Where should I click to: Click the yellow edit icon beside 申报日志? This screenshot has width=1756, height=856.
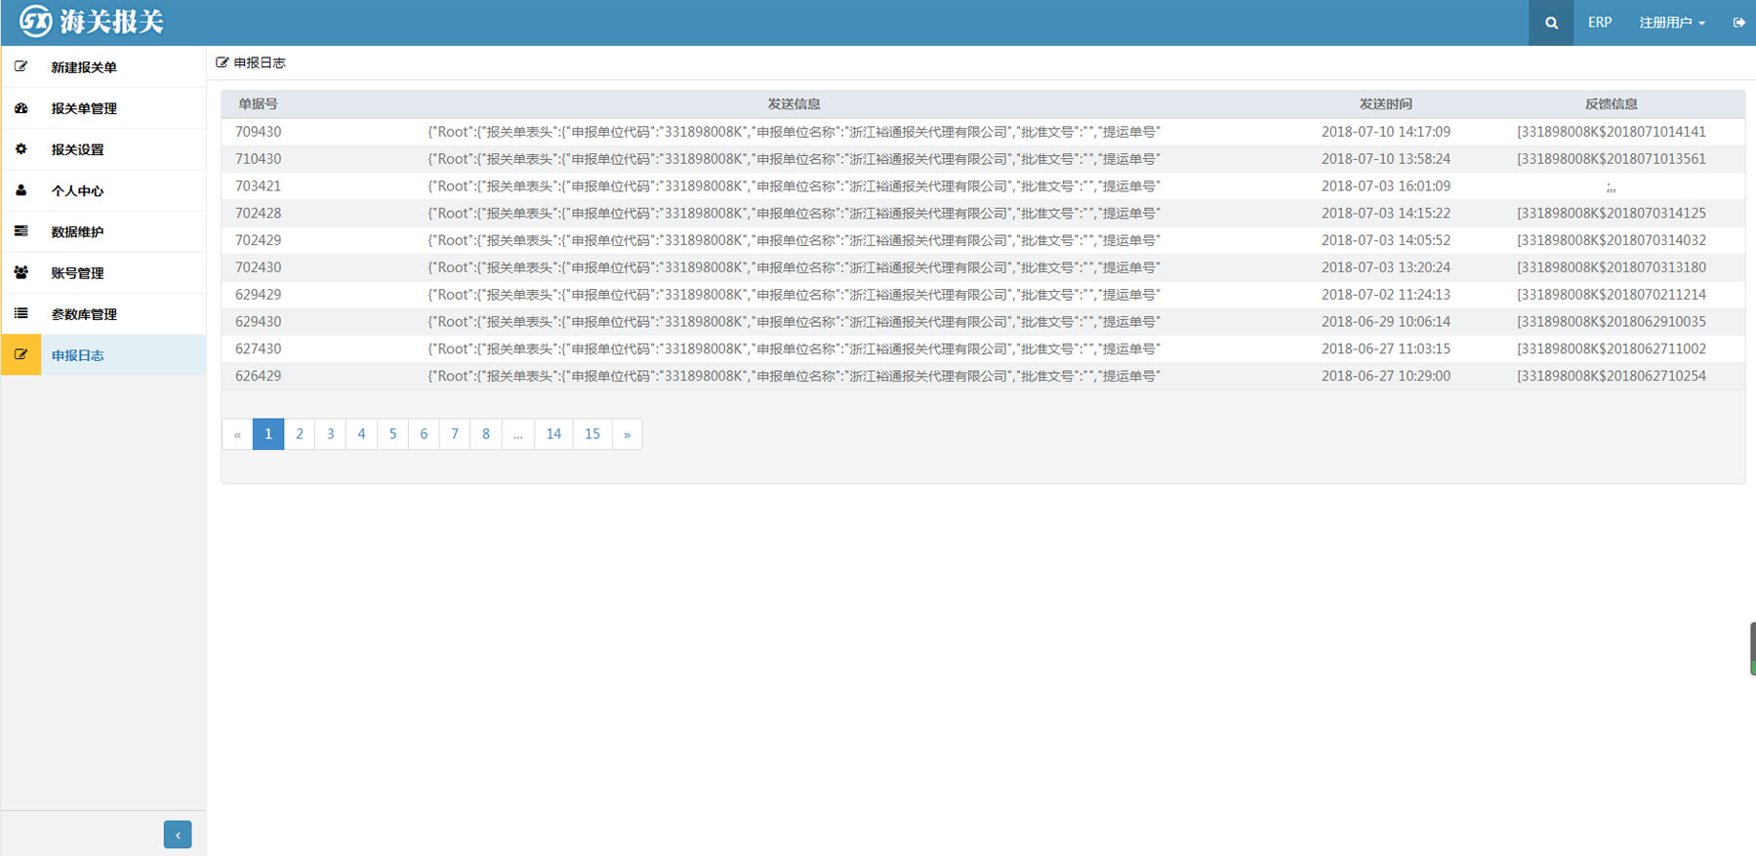coord(20,355)
